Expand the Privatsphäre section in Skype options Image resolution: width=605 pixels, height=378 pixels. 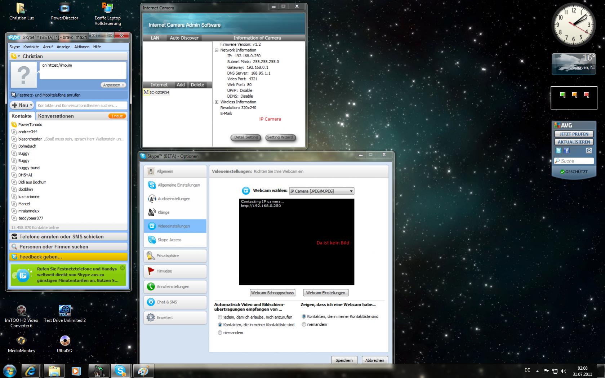tap(175, 255)
